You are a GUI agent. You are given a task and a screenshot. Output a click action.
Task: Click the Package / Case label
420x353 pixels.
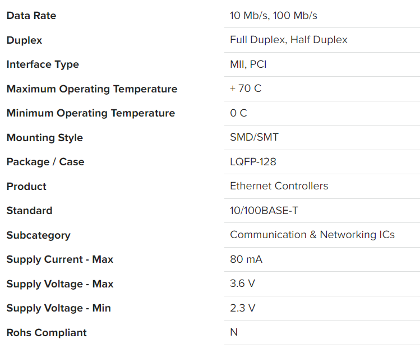point(45,162)
